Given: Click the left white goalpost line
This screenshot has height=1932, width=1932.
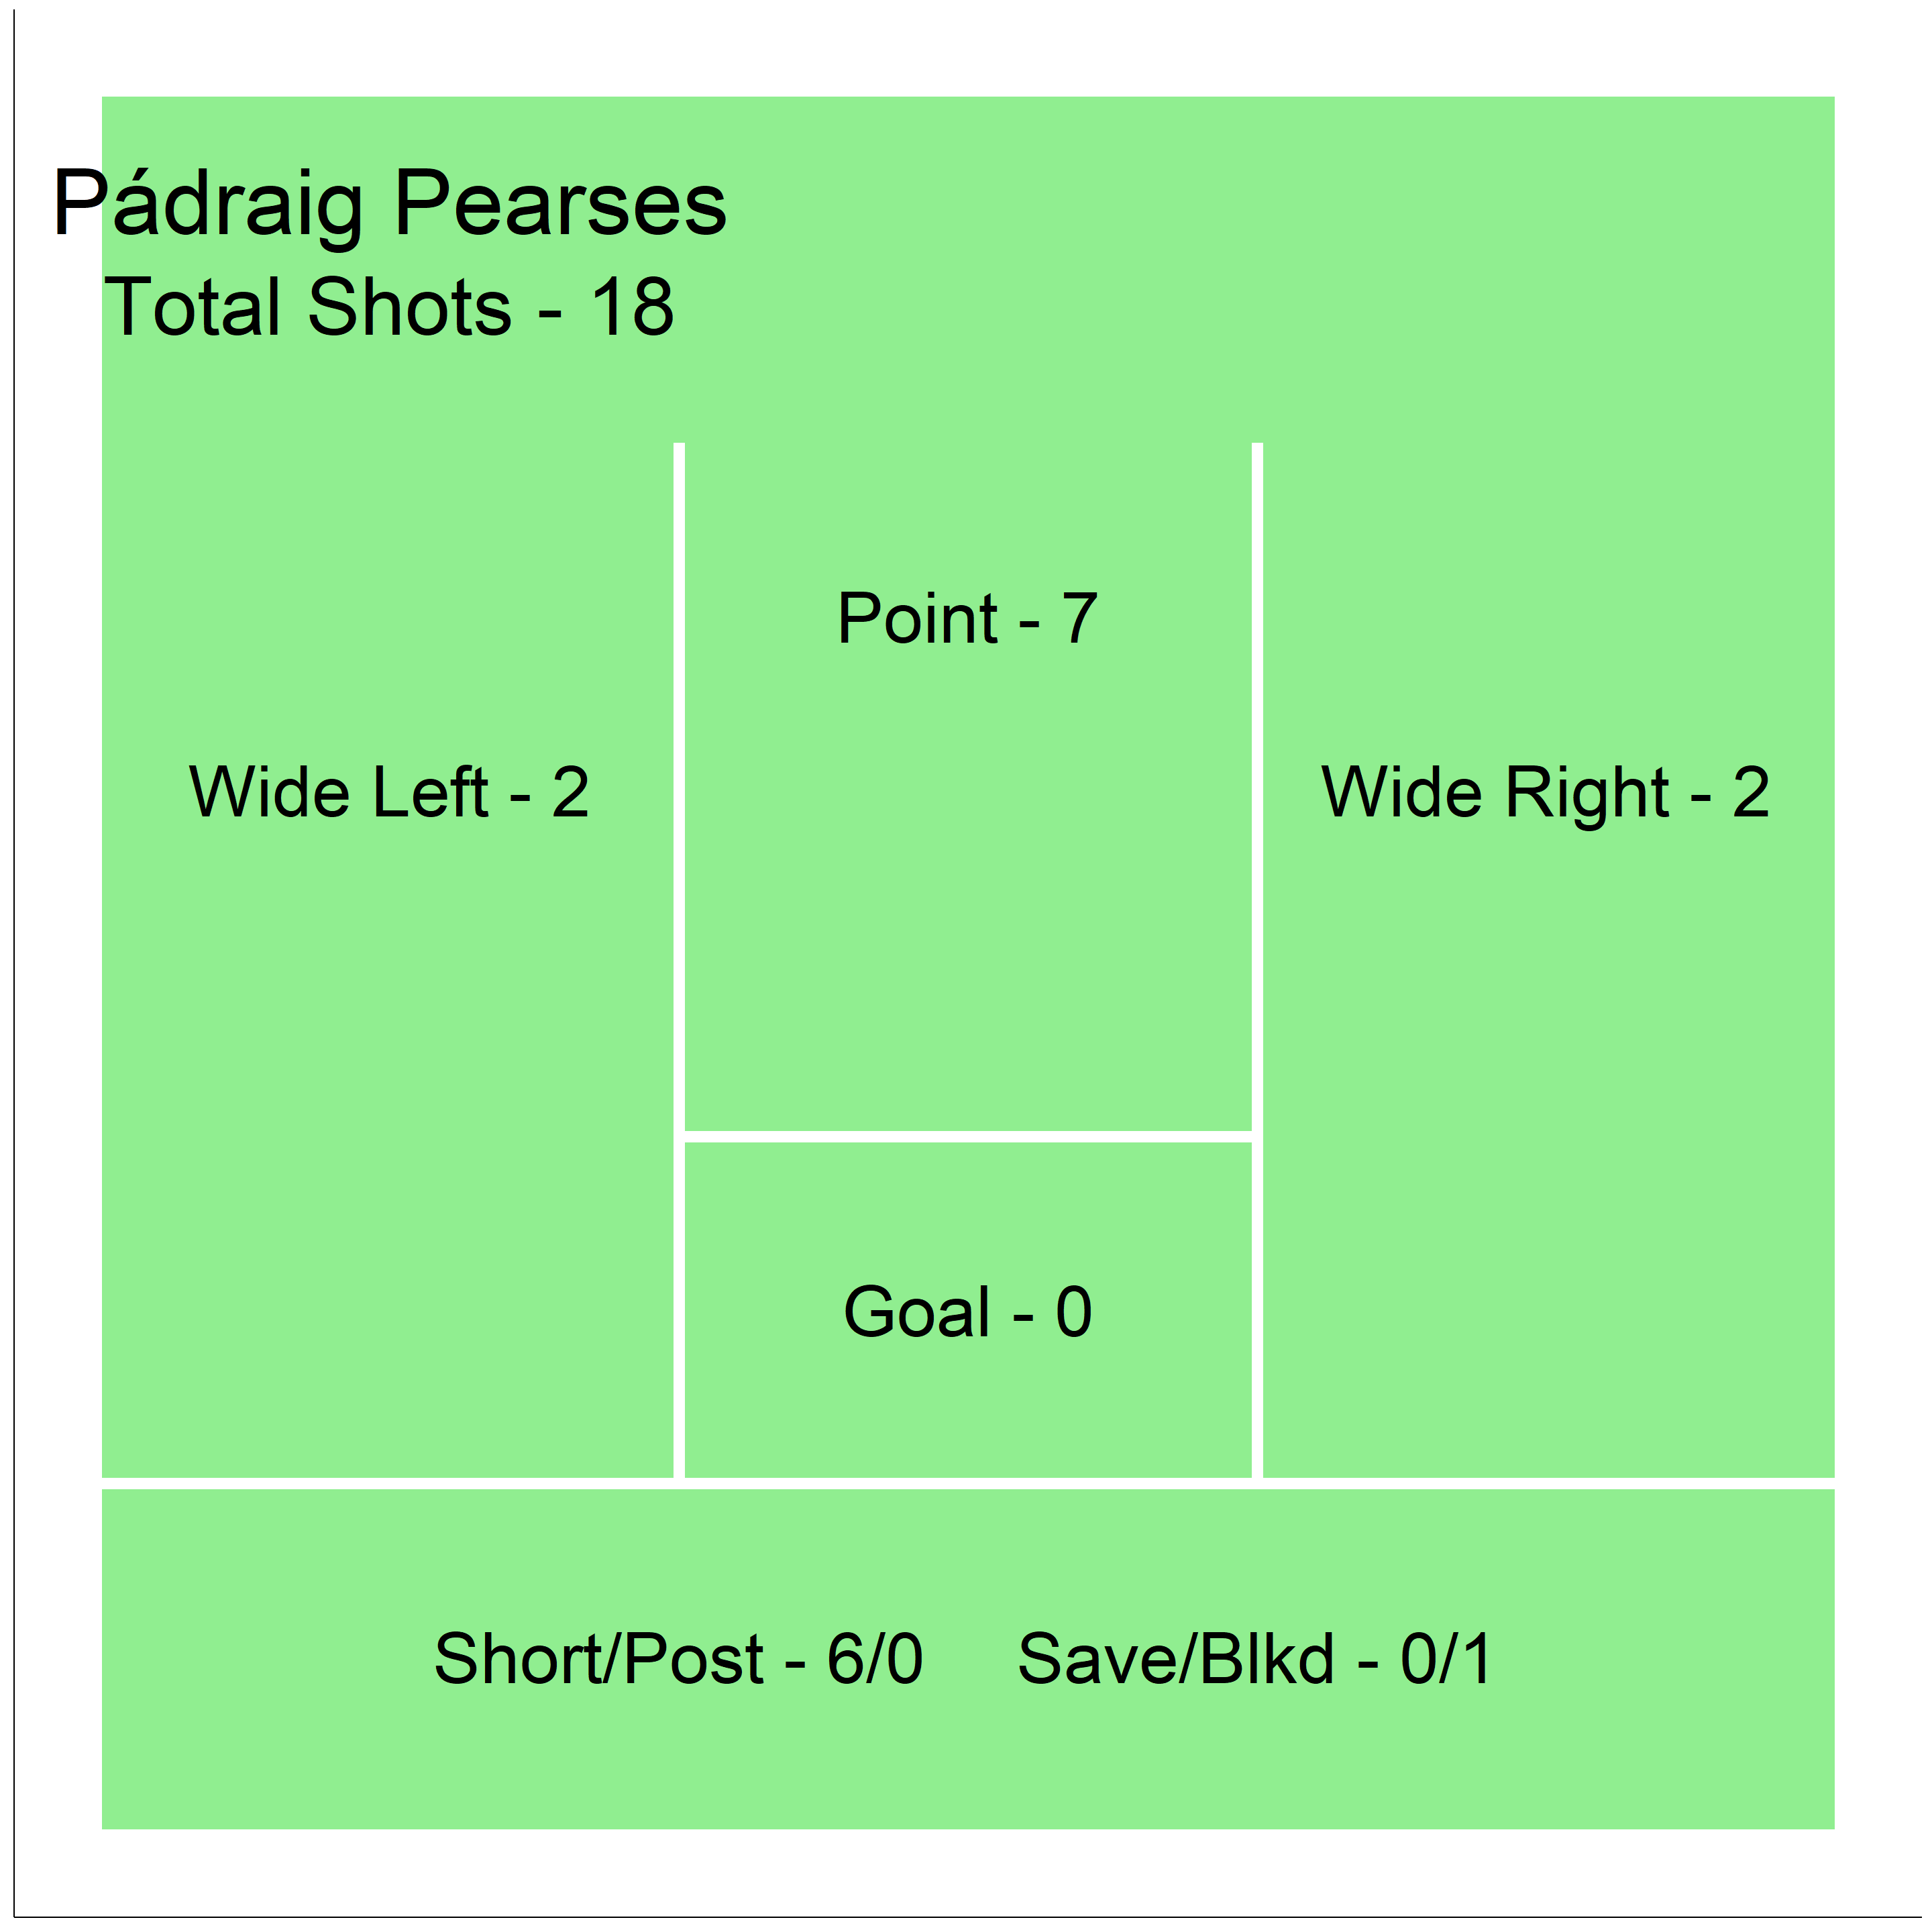Looking at the screenshot, I should point(679,960).
